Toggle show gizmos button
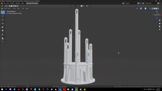The height and width of the screenshot is (91, 162). (141, 9)
